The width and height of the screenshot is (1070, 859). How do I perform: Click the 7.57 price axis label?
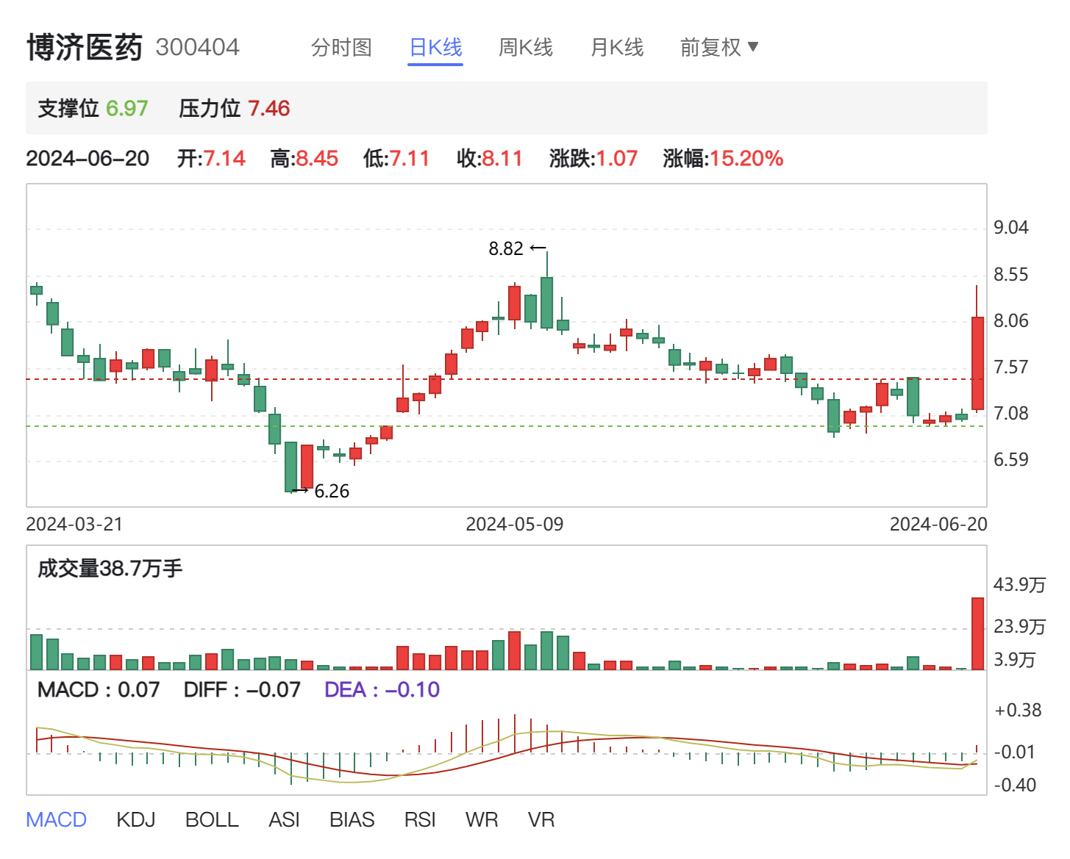1011,367
